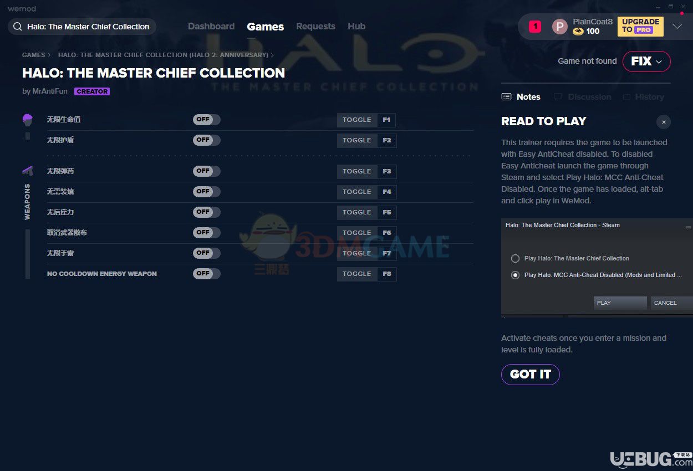The height and width of the screenshot is (471, 693).
Task: Open the Requests tab
Action: point(315,27)
